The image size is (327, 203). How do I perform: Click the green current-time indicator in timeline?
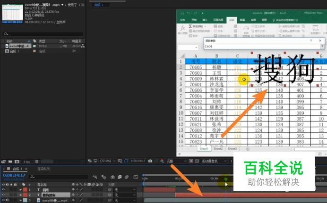click(226, 179)
